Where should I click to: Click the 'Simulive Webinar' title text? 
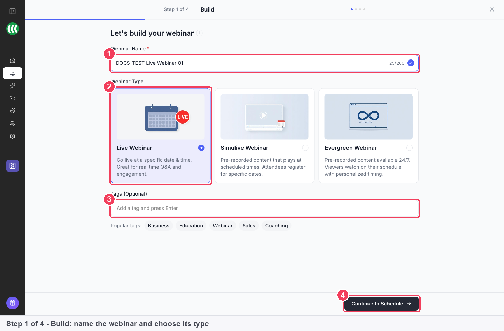pos(244,148)
